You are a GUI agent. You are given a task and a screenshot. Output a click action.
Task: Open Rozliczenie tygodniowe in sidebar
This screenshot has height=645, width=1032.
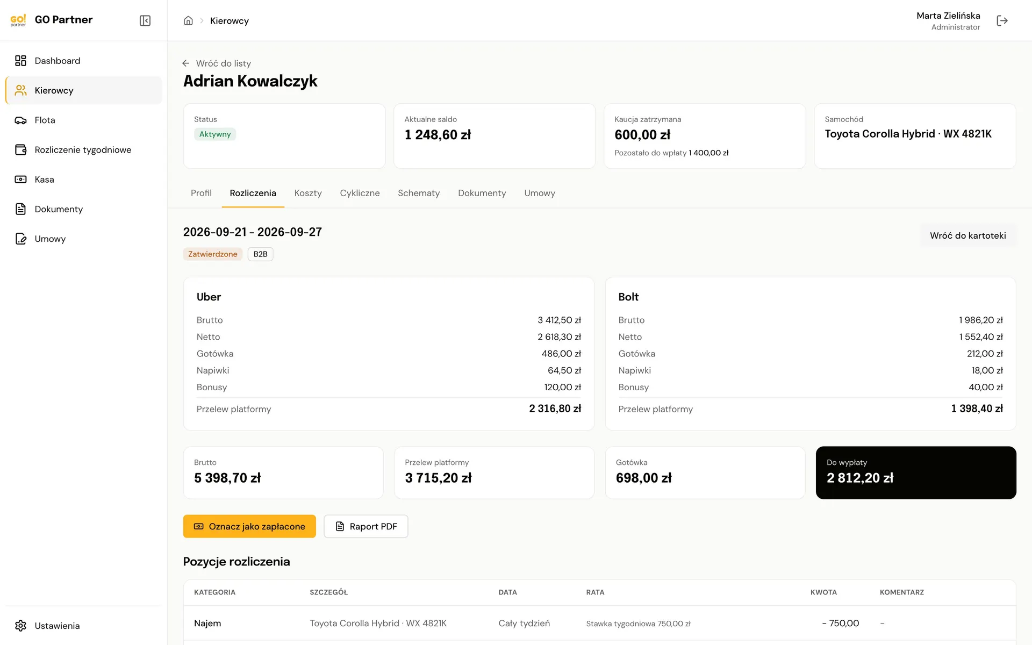83,149
